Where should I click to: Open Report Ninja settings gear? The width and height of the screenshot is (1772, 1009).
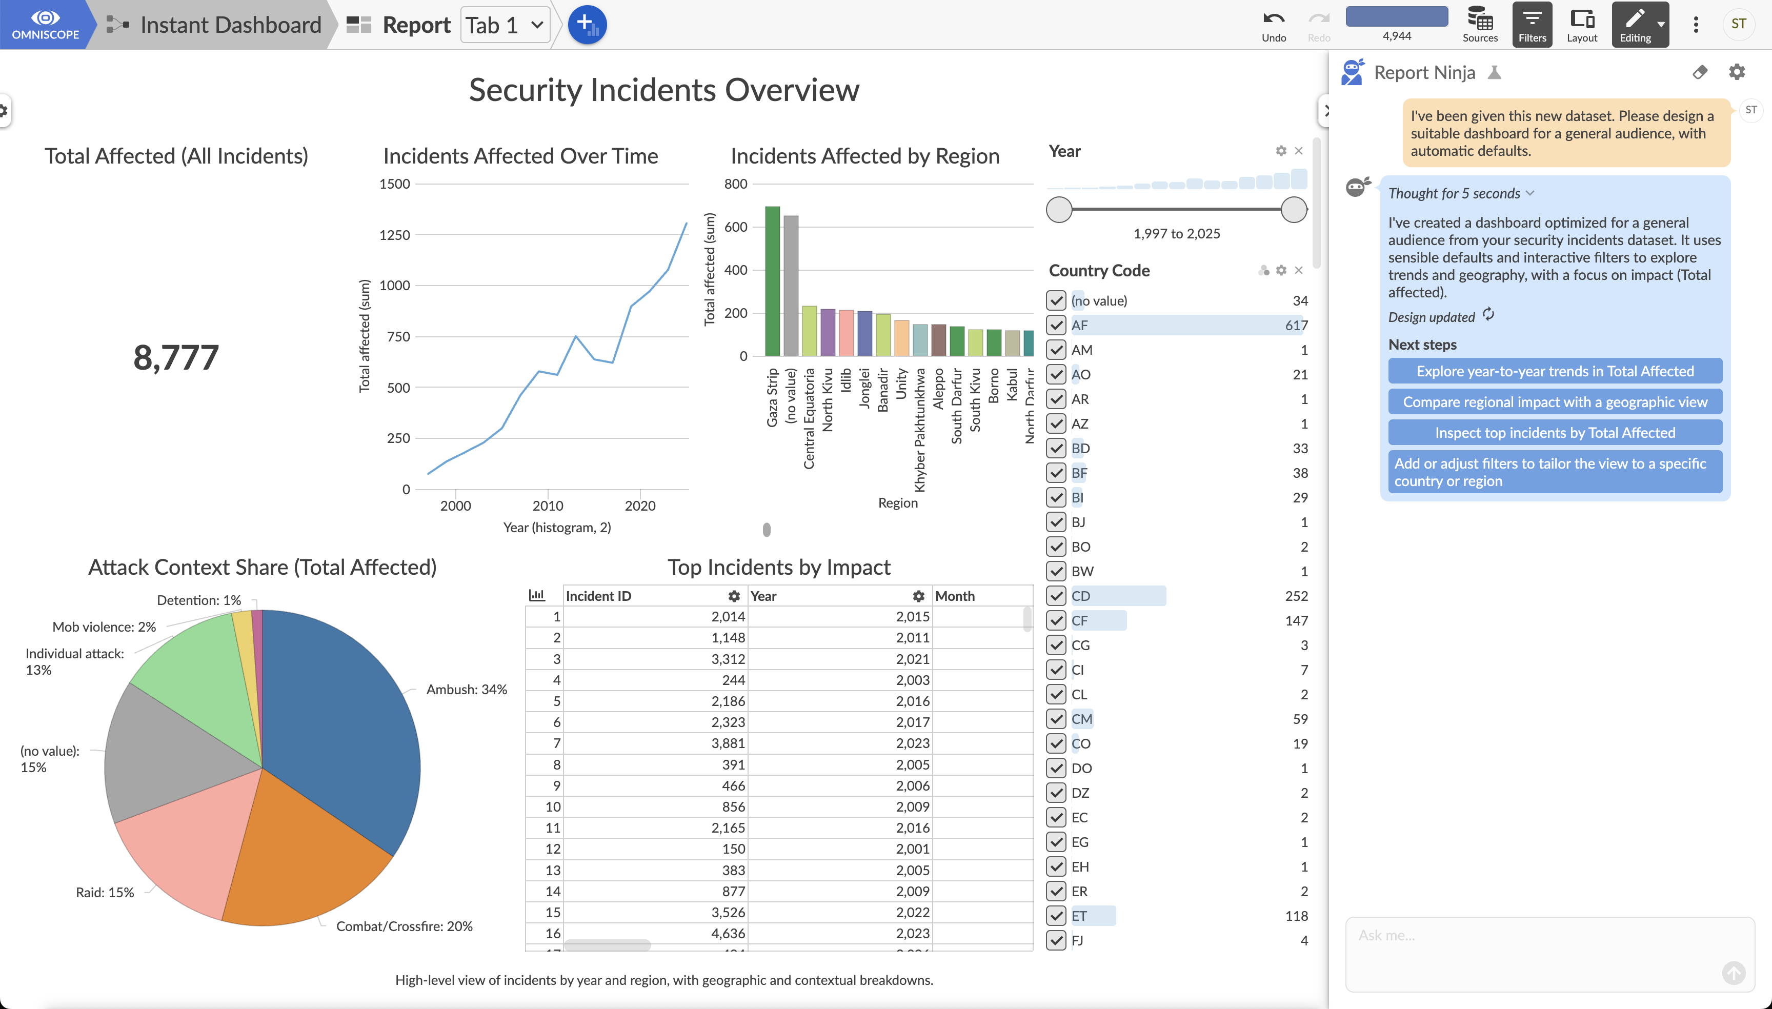(x=1737, y=72)
